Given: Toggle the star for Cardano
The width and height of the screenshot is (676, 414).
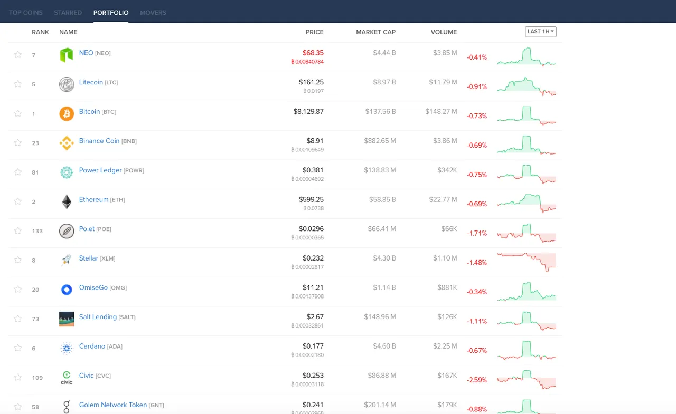Looking at the screenshot, I should coord(18,348).
